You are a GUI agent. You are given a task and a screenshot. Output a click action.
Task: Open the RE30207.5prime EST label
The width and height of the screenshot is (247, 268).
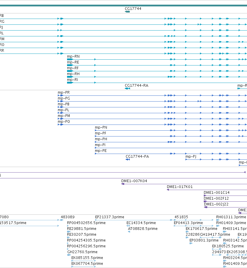coord(82,234)
